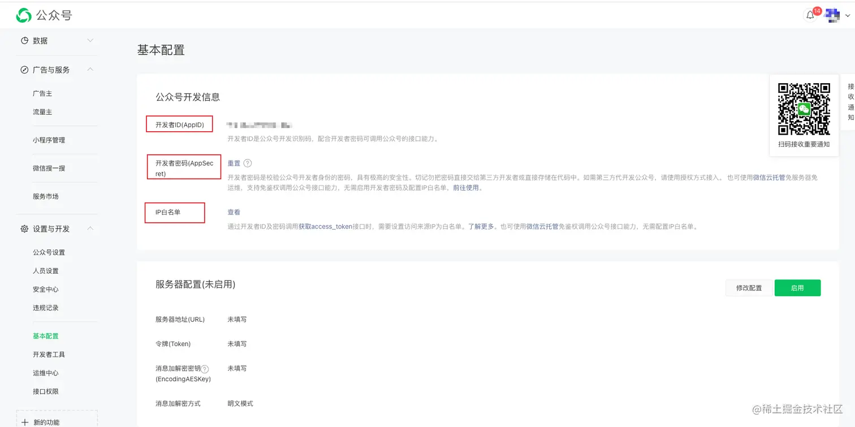
Task: Open 安全中心
Action: click(46, 290)
